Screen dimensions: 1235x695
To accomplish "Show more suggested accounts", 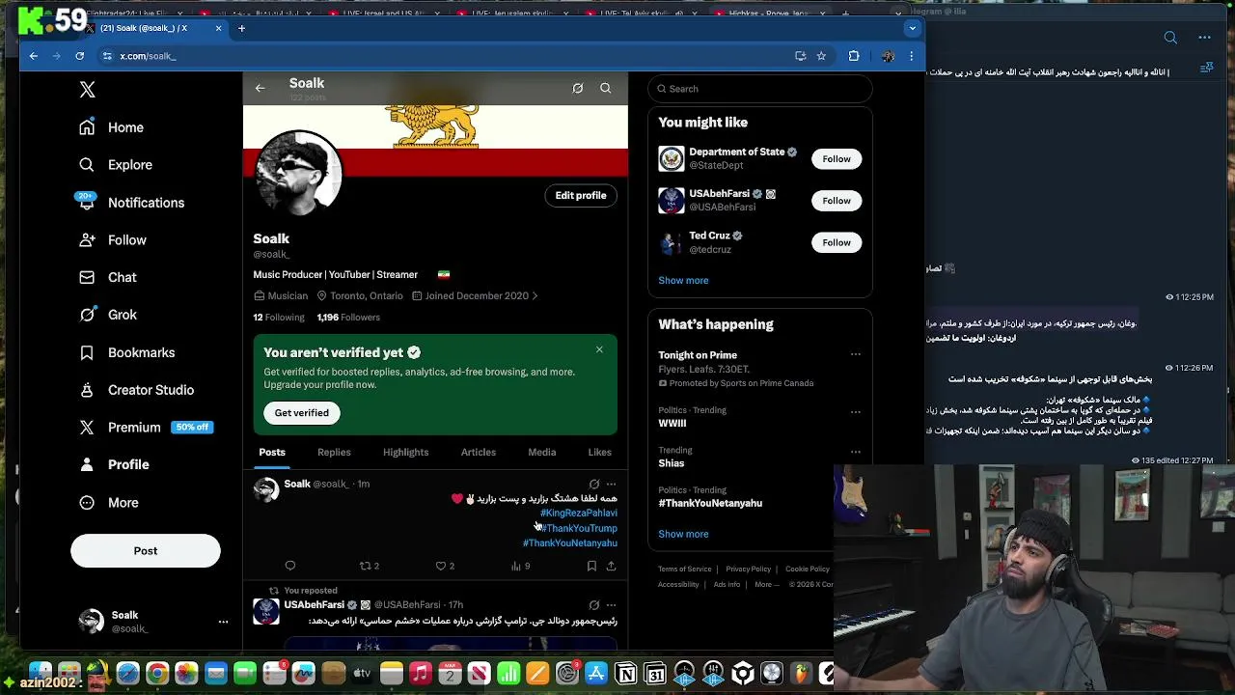I will click(683, 281).
